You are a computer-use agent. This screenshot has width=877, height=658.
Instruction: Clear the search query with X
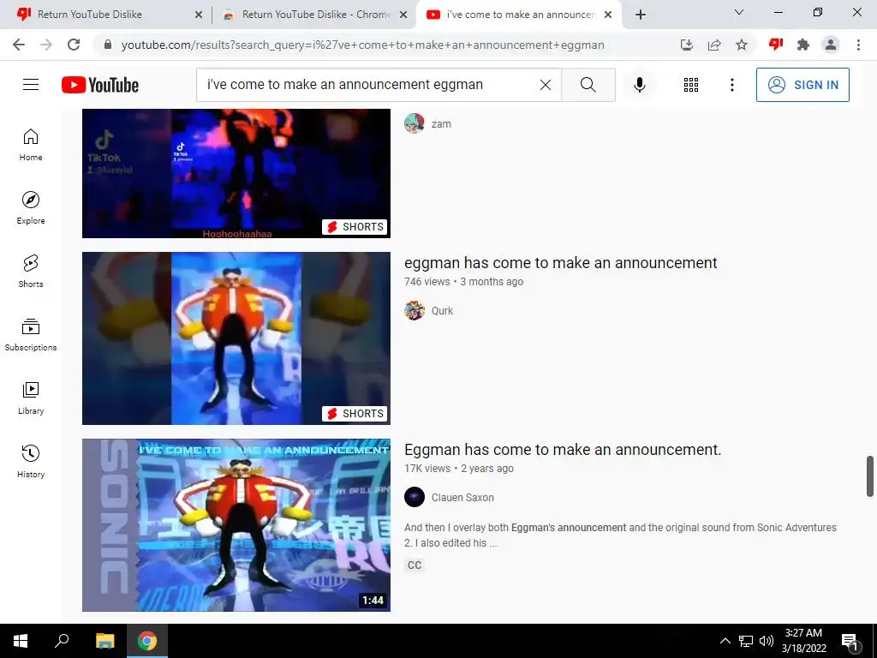click(546, 85)
